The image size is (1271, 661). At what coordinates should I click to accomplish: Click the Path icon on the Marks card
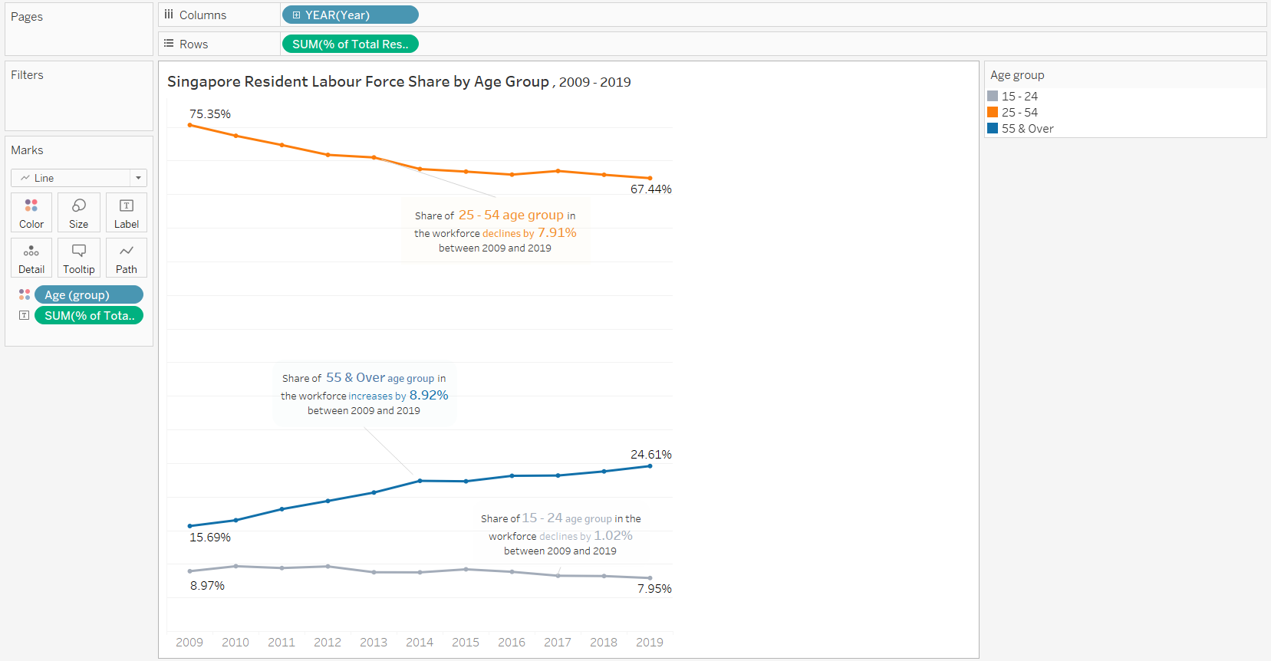coord(126,258)
